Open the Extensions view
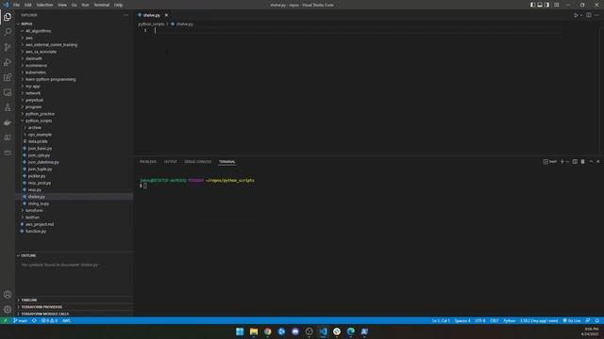The image size is (604, 339). tap(8, 77)
